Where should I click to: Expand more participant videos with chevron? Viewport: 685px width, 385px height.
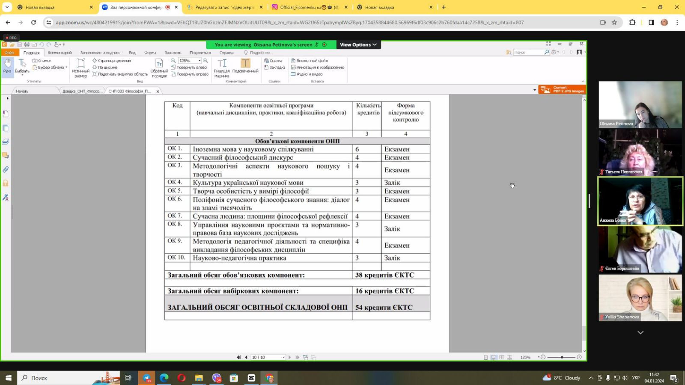click(640, 332)
